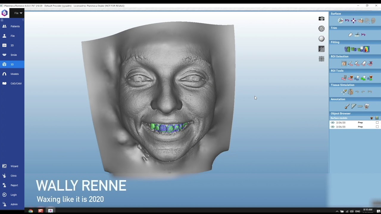Image resolution: width=381 pixels, height=214 pixels.
Task: Open the Patients module
Action: tap(12, 26)
